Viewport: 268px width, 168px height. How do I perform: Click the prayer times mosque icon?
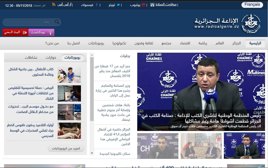tap(152, 5)
